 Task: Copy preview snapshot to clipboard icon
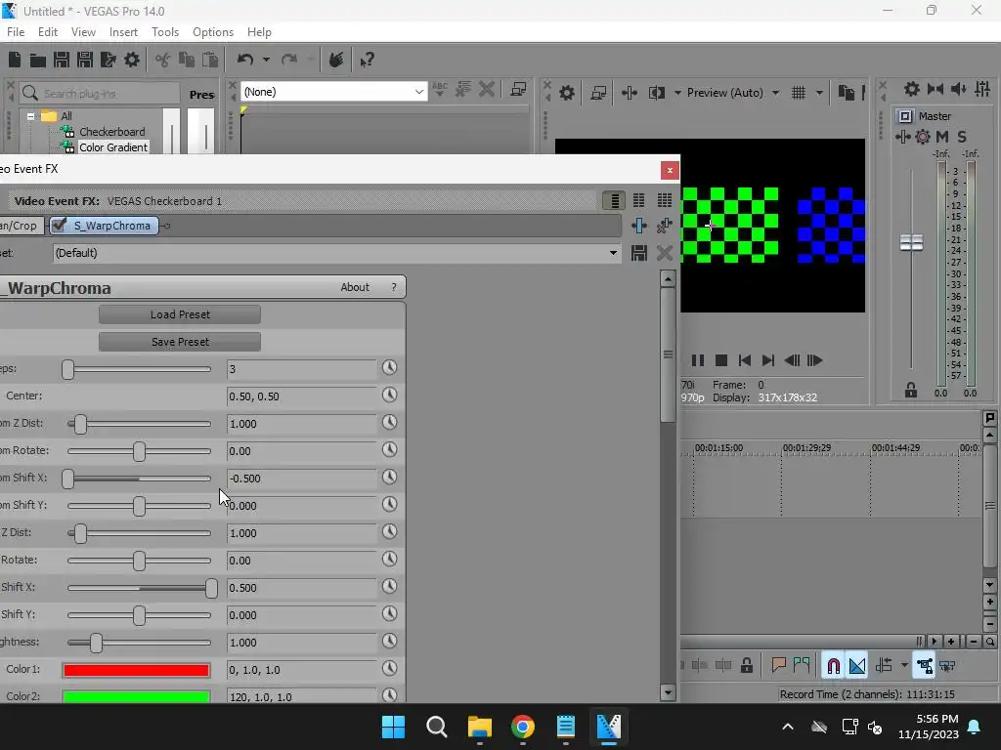point(846,93)
